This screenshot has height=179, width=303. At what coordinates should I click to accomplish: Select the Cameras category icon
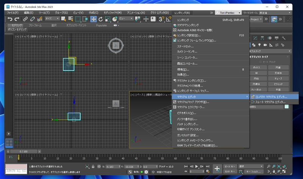click(265, 45)
